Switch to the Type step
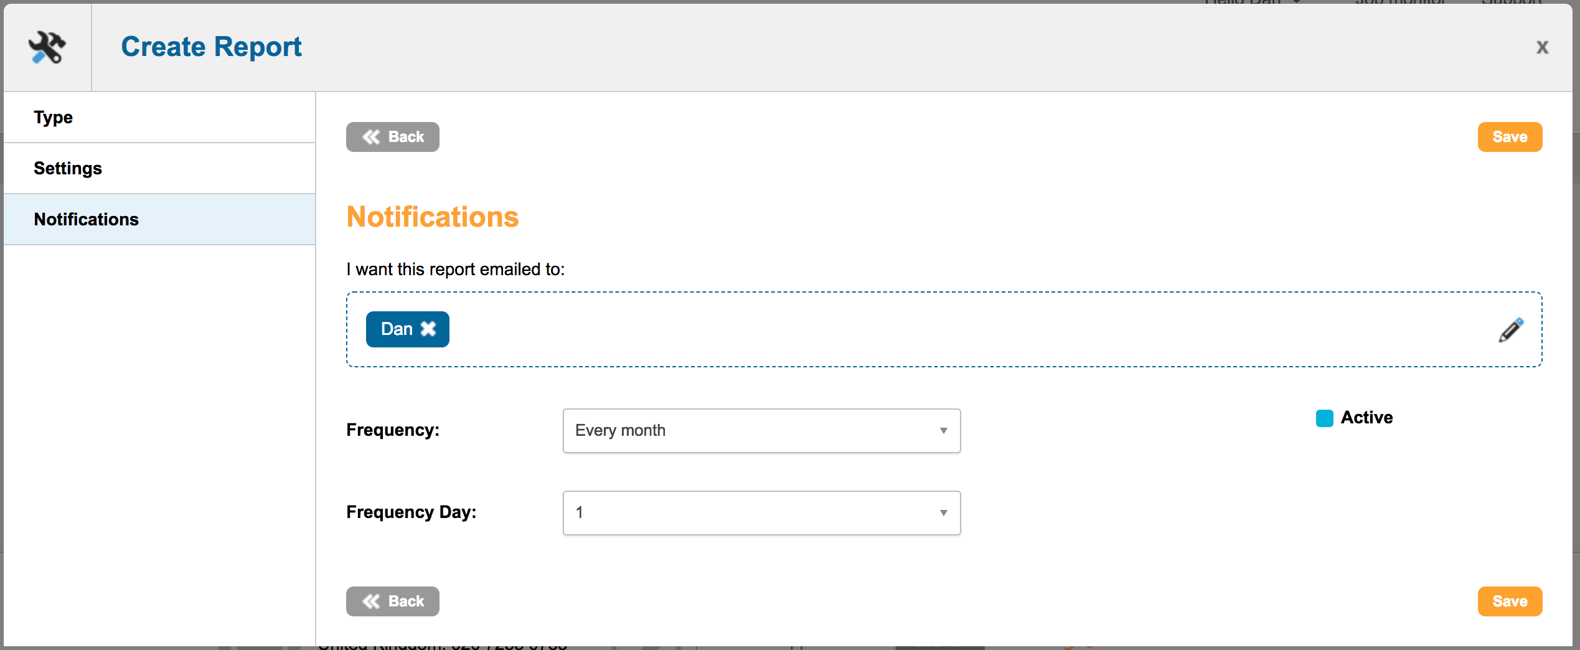1580x650 pixels. click(54, 118)
